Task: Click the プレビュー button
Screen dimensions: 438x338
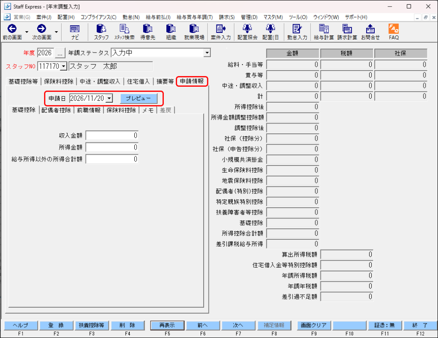Action: [139, 98]
